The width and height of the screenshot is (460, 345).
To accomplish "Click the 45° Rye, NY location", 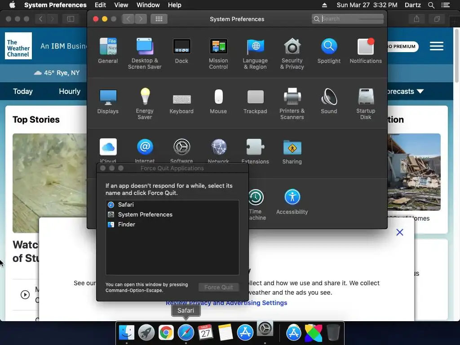I will (x=57, y=73).
